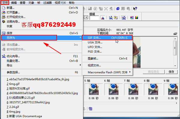
Task: Choose 保存 Ctrl+S menu entry
Action: click(42, 33)
